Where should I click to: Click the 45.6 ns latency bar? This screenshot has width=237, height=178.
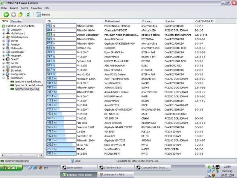click(61, 26)
